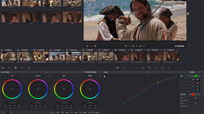This screenshot has height=114, width=204.
Task: Open the Power Window palette icon
Action: point(130,68)
